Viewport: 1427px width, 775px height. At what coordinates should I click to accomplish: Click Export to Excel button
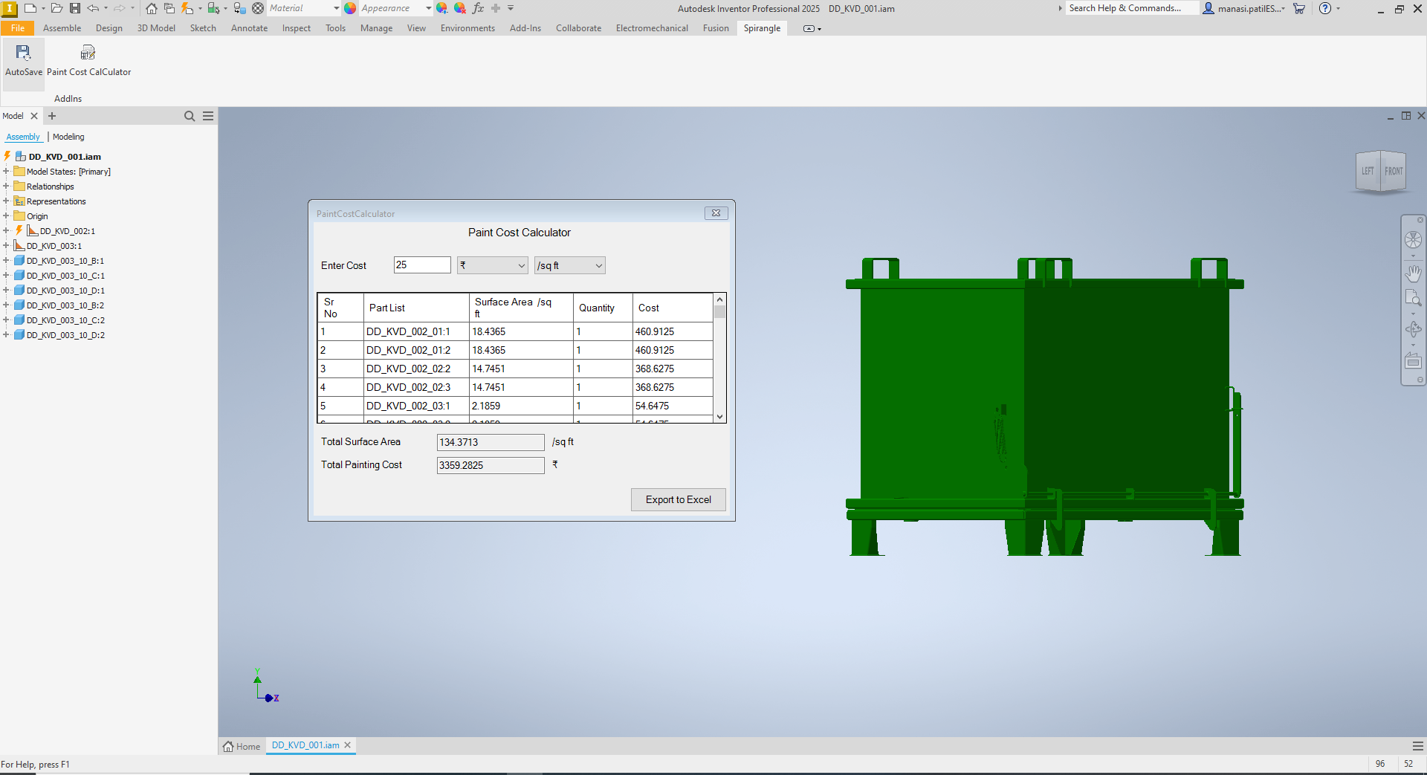(x=678, y=499)
